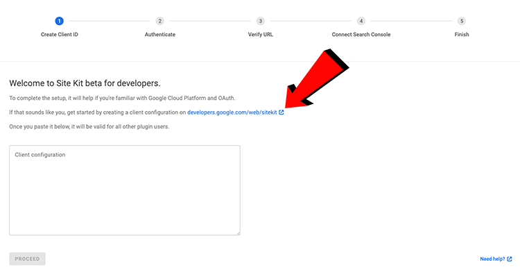520x272 pixels.
Task: Click 'Once you paste it below' sentence
Action: (89, 126)
